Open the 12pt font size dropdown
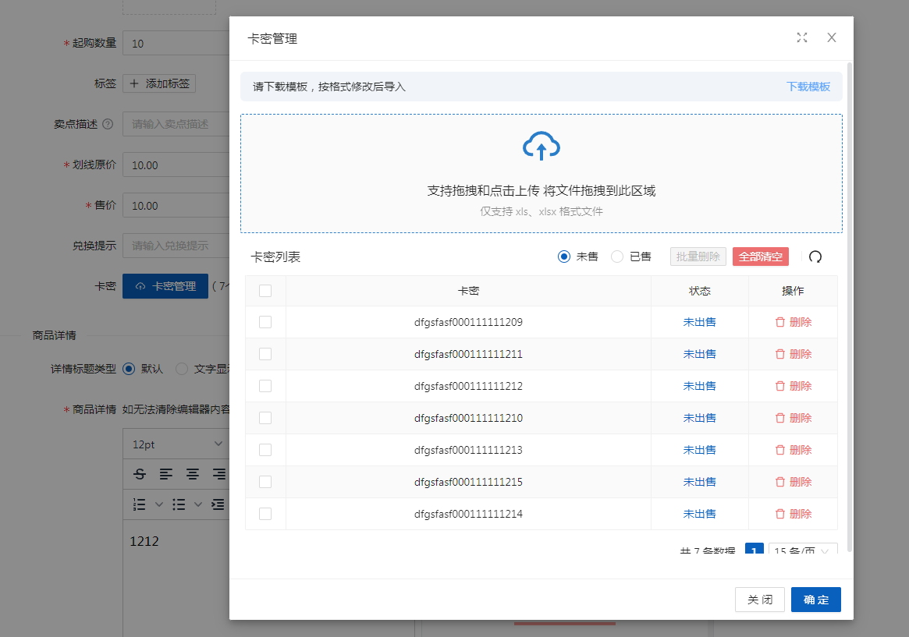The image size is (909, 637). [x=176, y=444]
